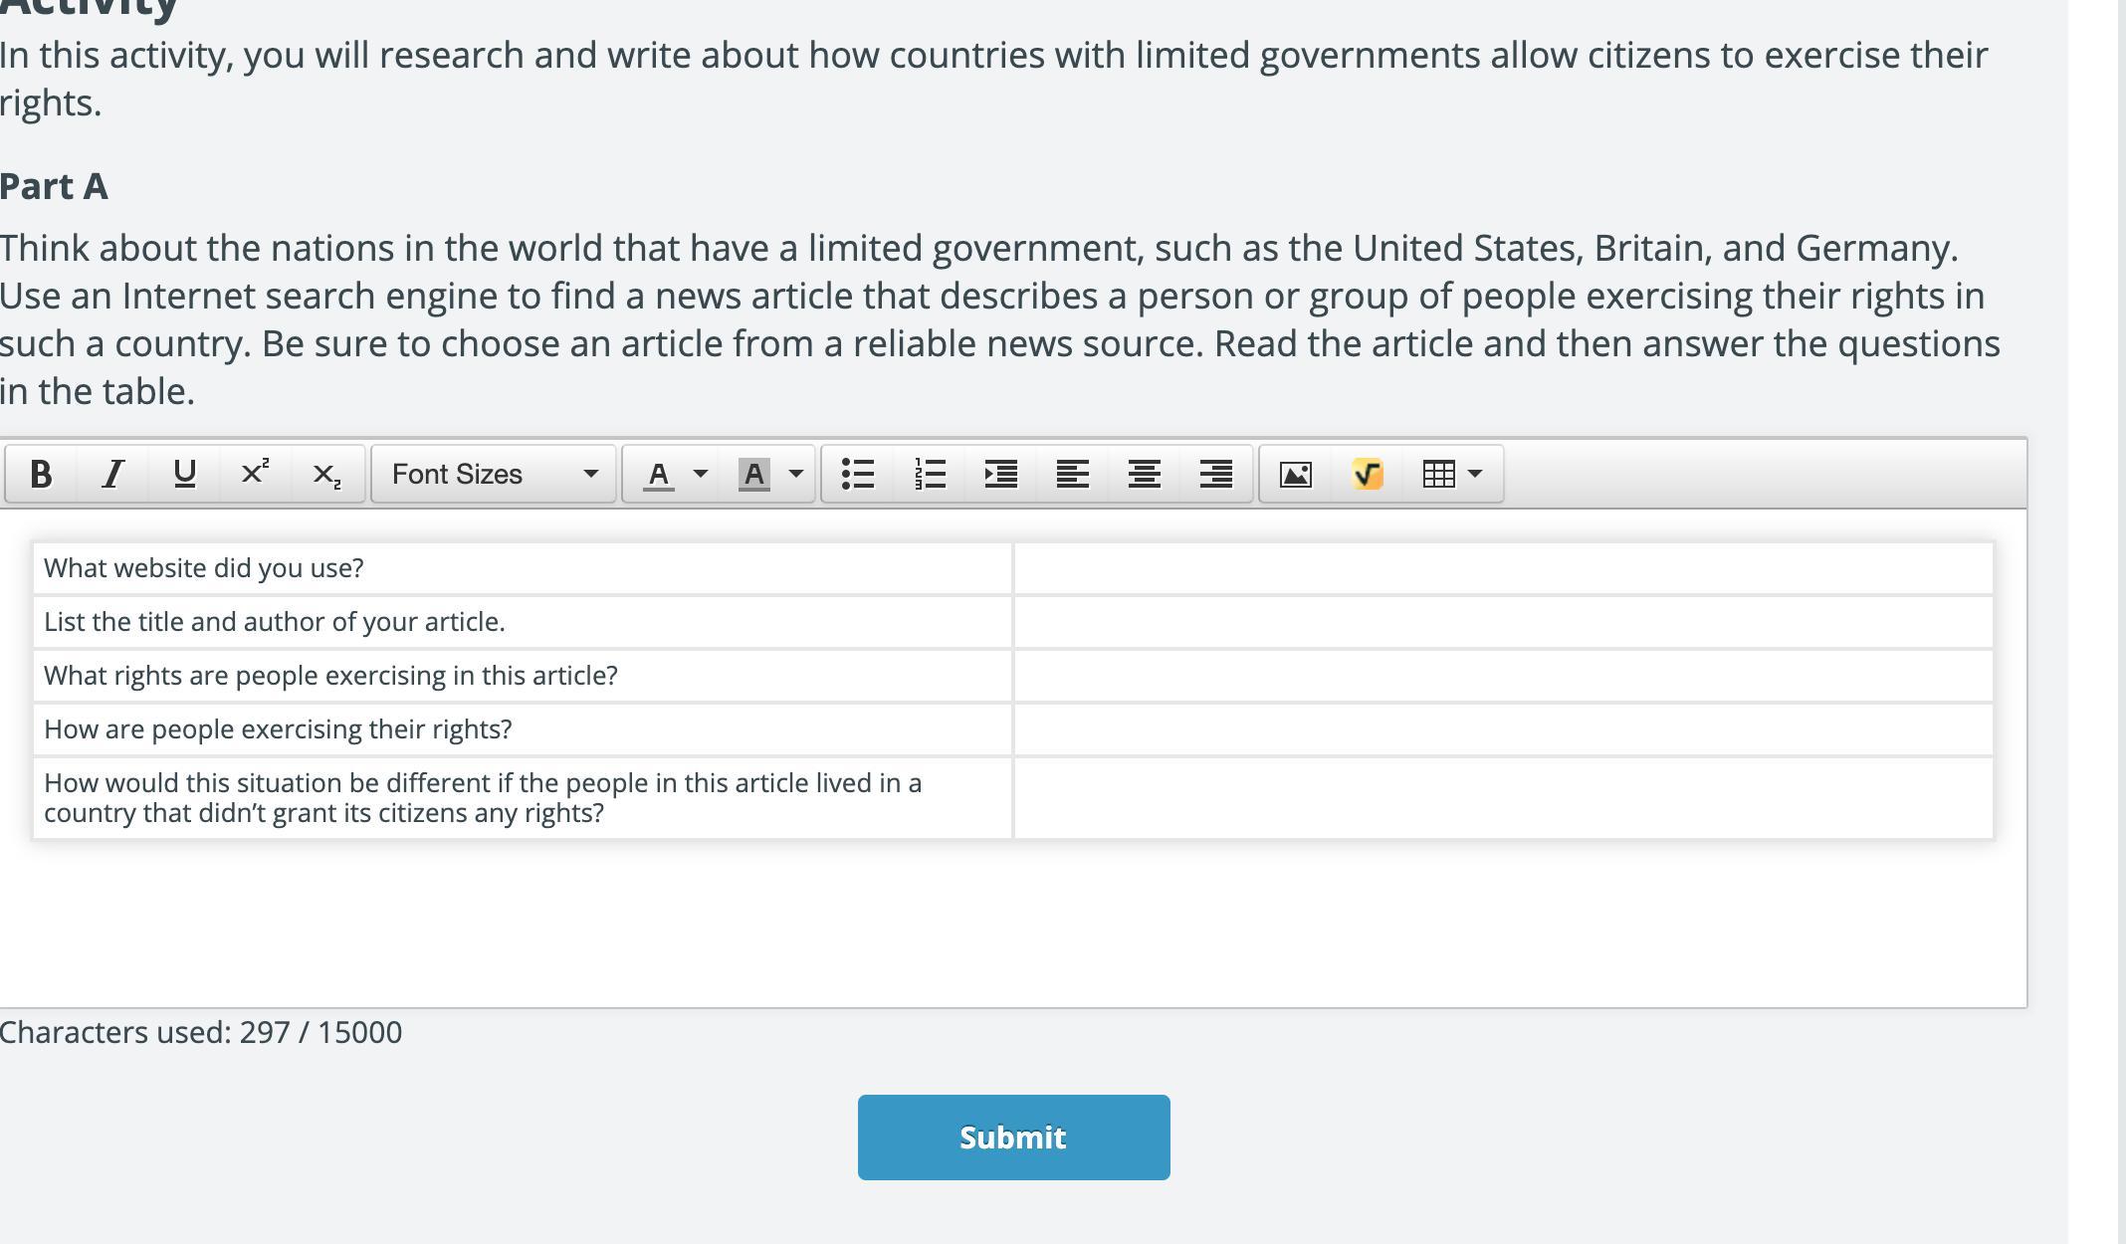Insert an image into the editor

coord(1295,475)
